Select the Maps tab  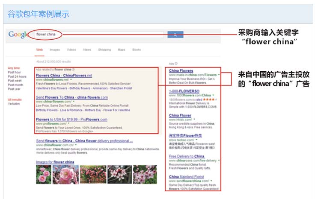(x=122, y=50)
